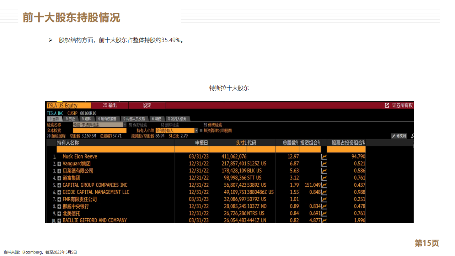Expand the GEODE CAPITAL MANAGEMENT LLC row
This screenshot has width=455, height=256.
[x=59, y=192]
